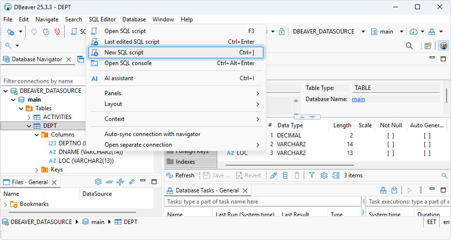Click the gray Connect plug icon
Screen dimensions: 451x240
[x=34, y=32]
